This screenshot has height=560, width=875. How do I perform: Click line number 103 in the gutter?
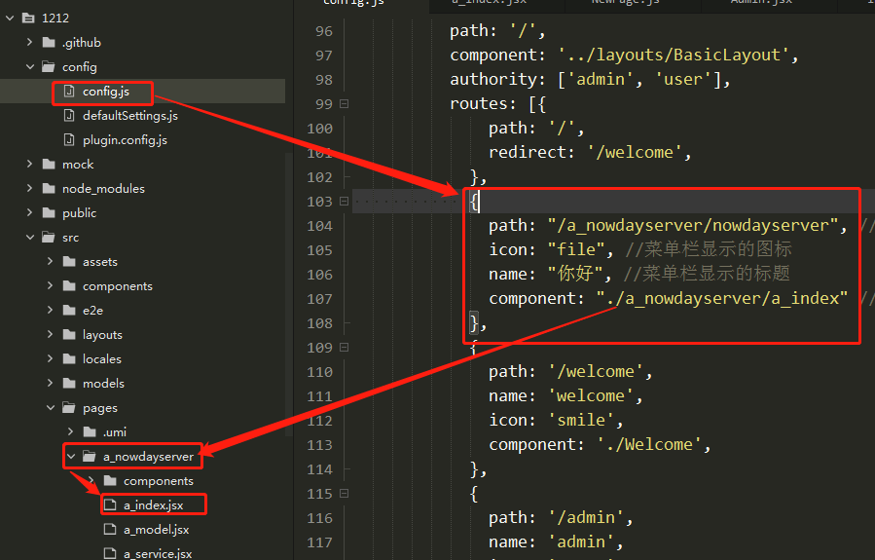[320, 202]
